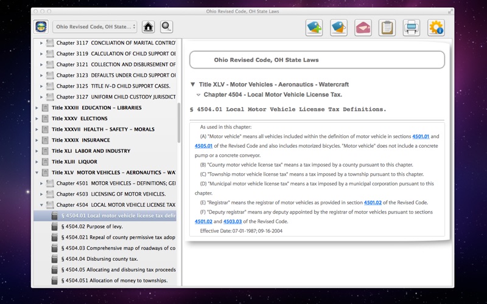Select Title XXXIX Insurance
487x304 pixels.
(x=105, y=140)
